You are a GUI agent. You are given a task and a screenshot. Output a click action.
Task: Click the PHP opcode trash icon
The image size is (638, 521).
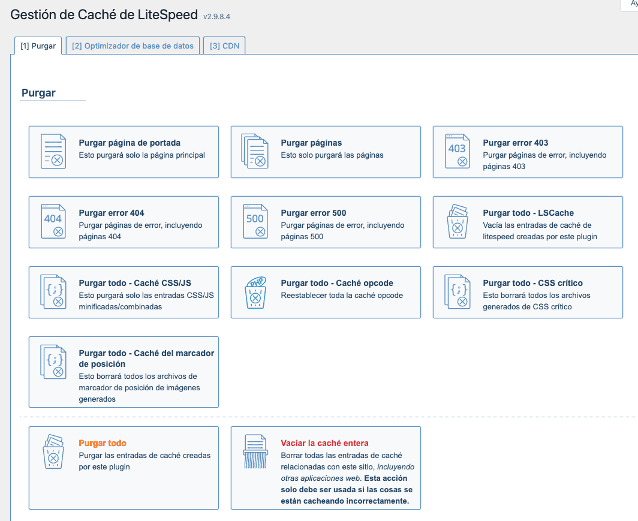[255, 292]
